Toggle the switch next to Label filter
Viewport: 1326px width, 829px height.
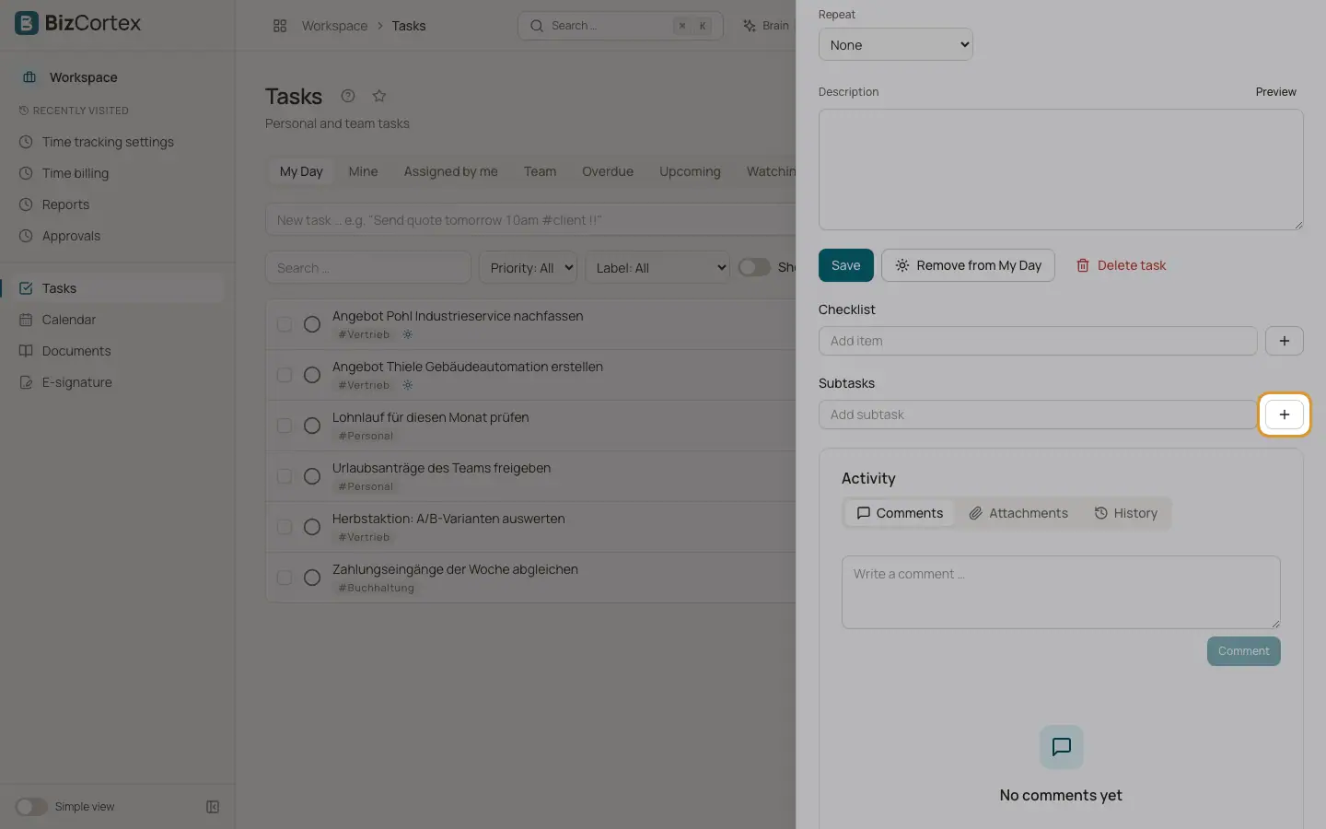754,267
